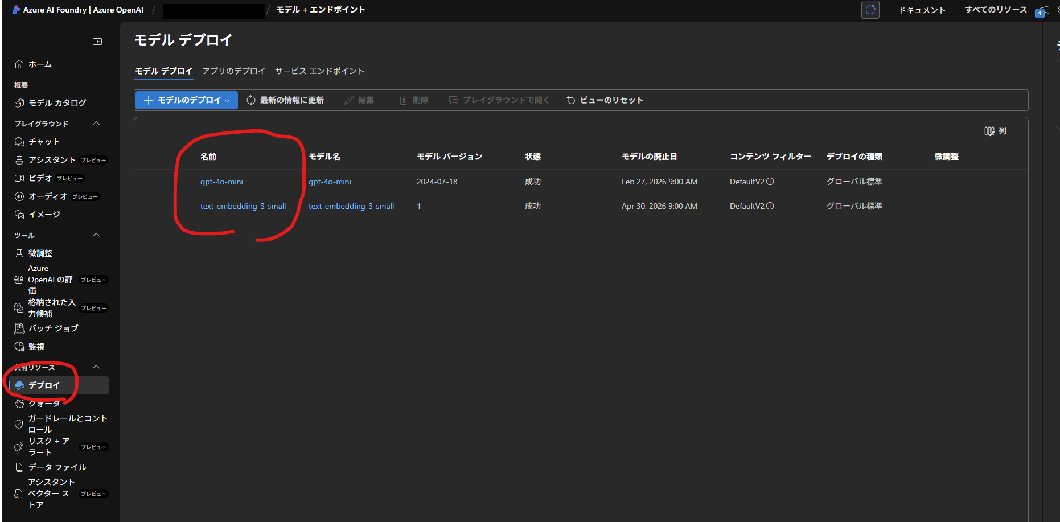Image resolution: width=1060 pixels, height=522 pixels.
Task: Switch to the サービス エンドポイント tab
Action: click(319, 71)
